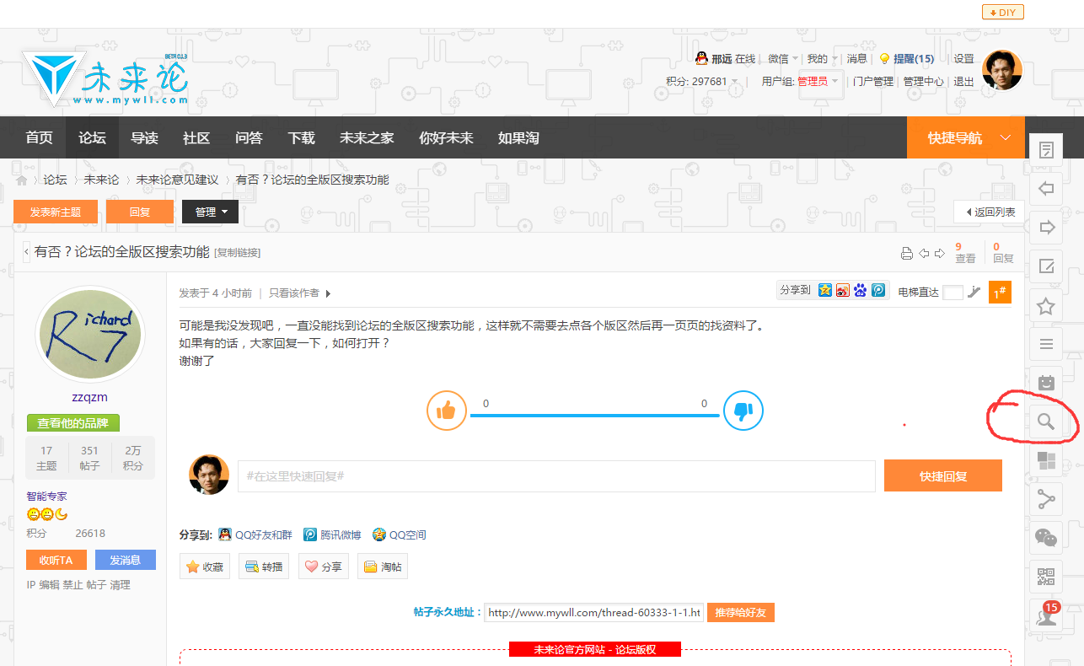
Task: Click the printer icon in thread header
Action: click(x=907, y=253)
